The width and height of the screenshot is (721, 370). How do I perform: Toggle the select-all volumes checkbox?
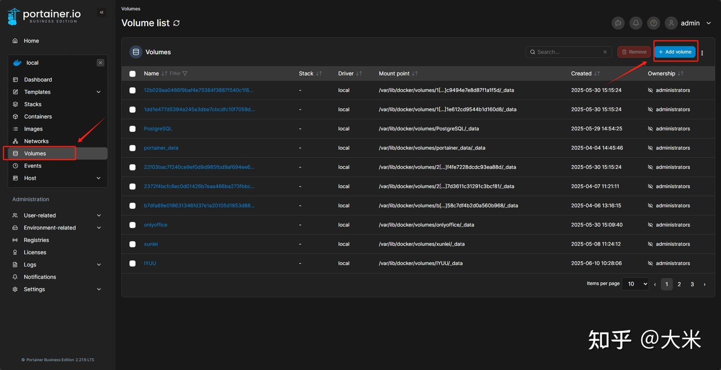[x=133, y=74]
